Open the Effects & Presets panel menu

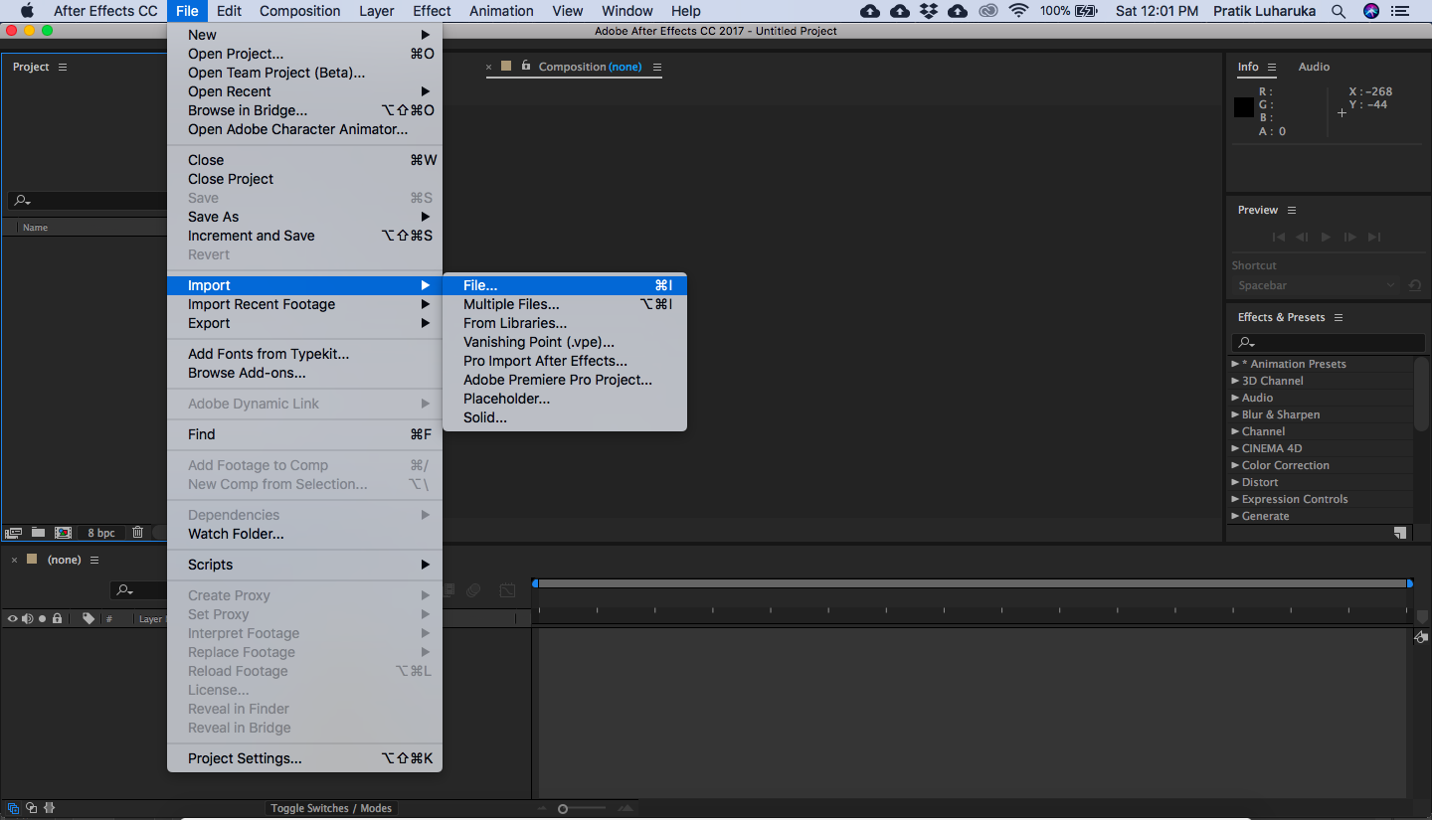[1339, 317]
